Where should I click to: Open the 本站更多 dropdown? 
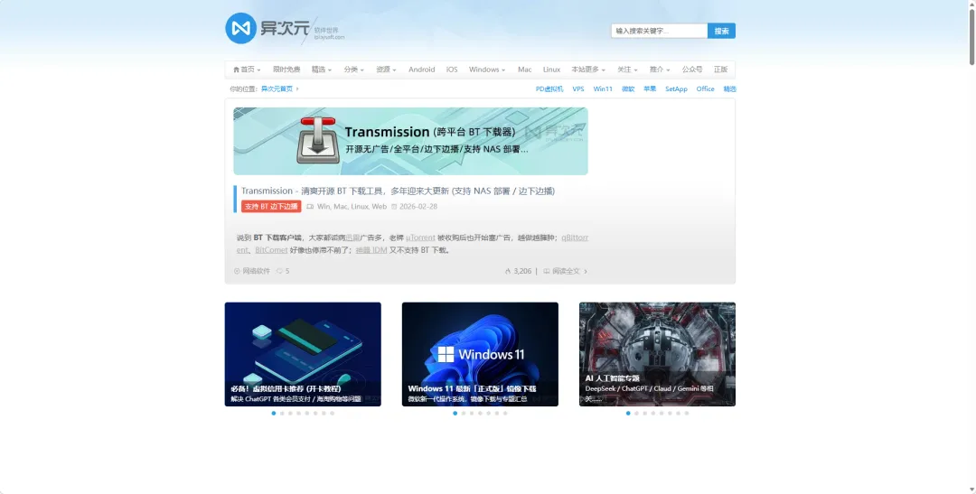[588, 70]
